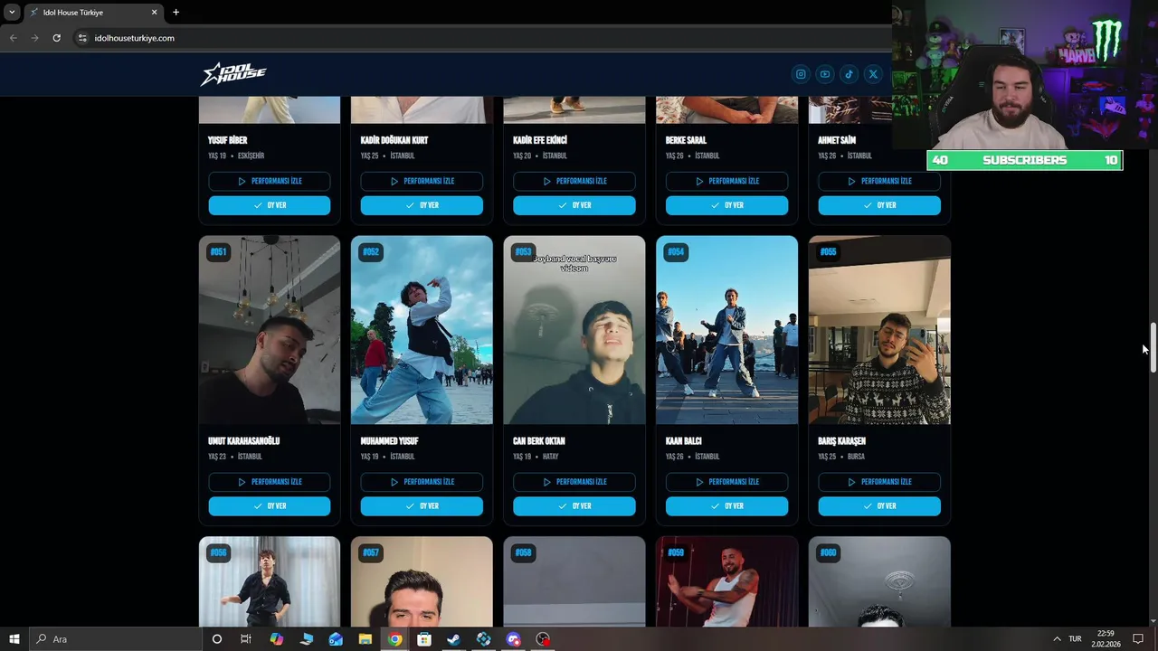Image resolution: width=1158 pixels, height=651 pixels.
Task: Click the taskbar search box Ara
Action: tap(114, 639)
